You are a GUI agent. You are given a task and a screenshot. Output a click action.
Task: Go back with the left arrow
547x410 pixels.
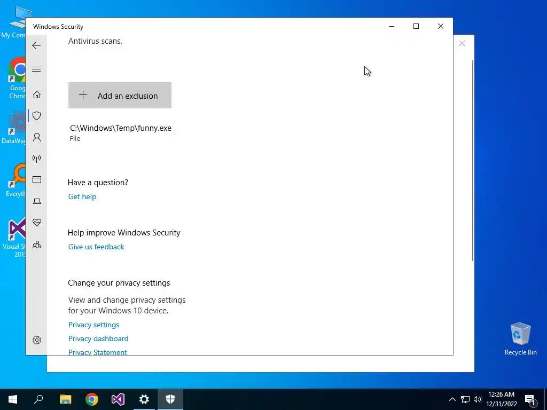(36, 45)
